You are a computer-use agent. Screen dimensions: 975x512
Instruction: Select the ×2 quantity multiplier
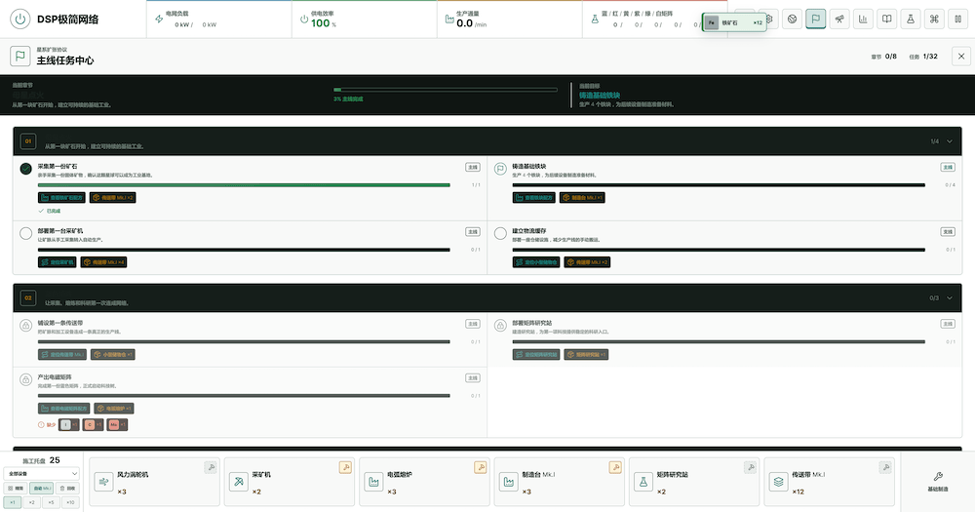pyautogui.click(x=32, y=502)
